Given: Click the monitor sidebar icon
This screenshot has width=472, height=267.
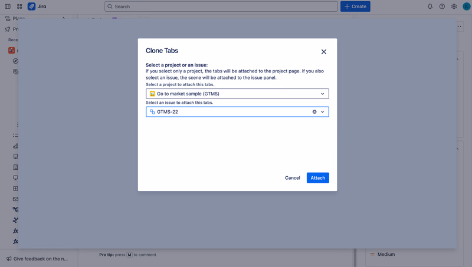Looking at the screenshot, I should click(16, 177).
